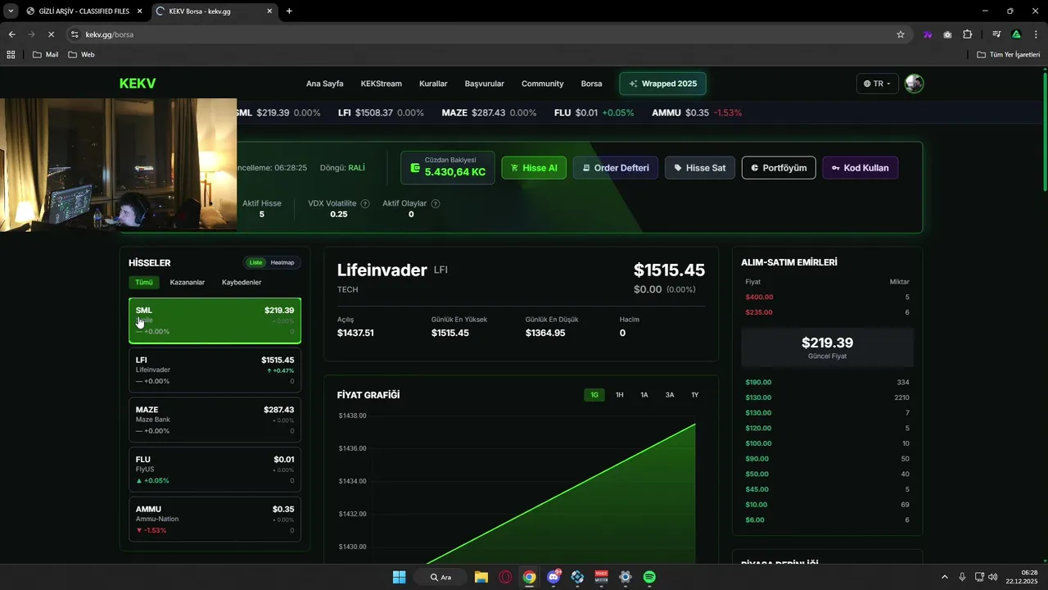Open the Order Defteri button

616,168
